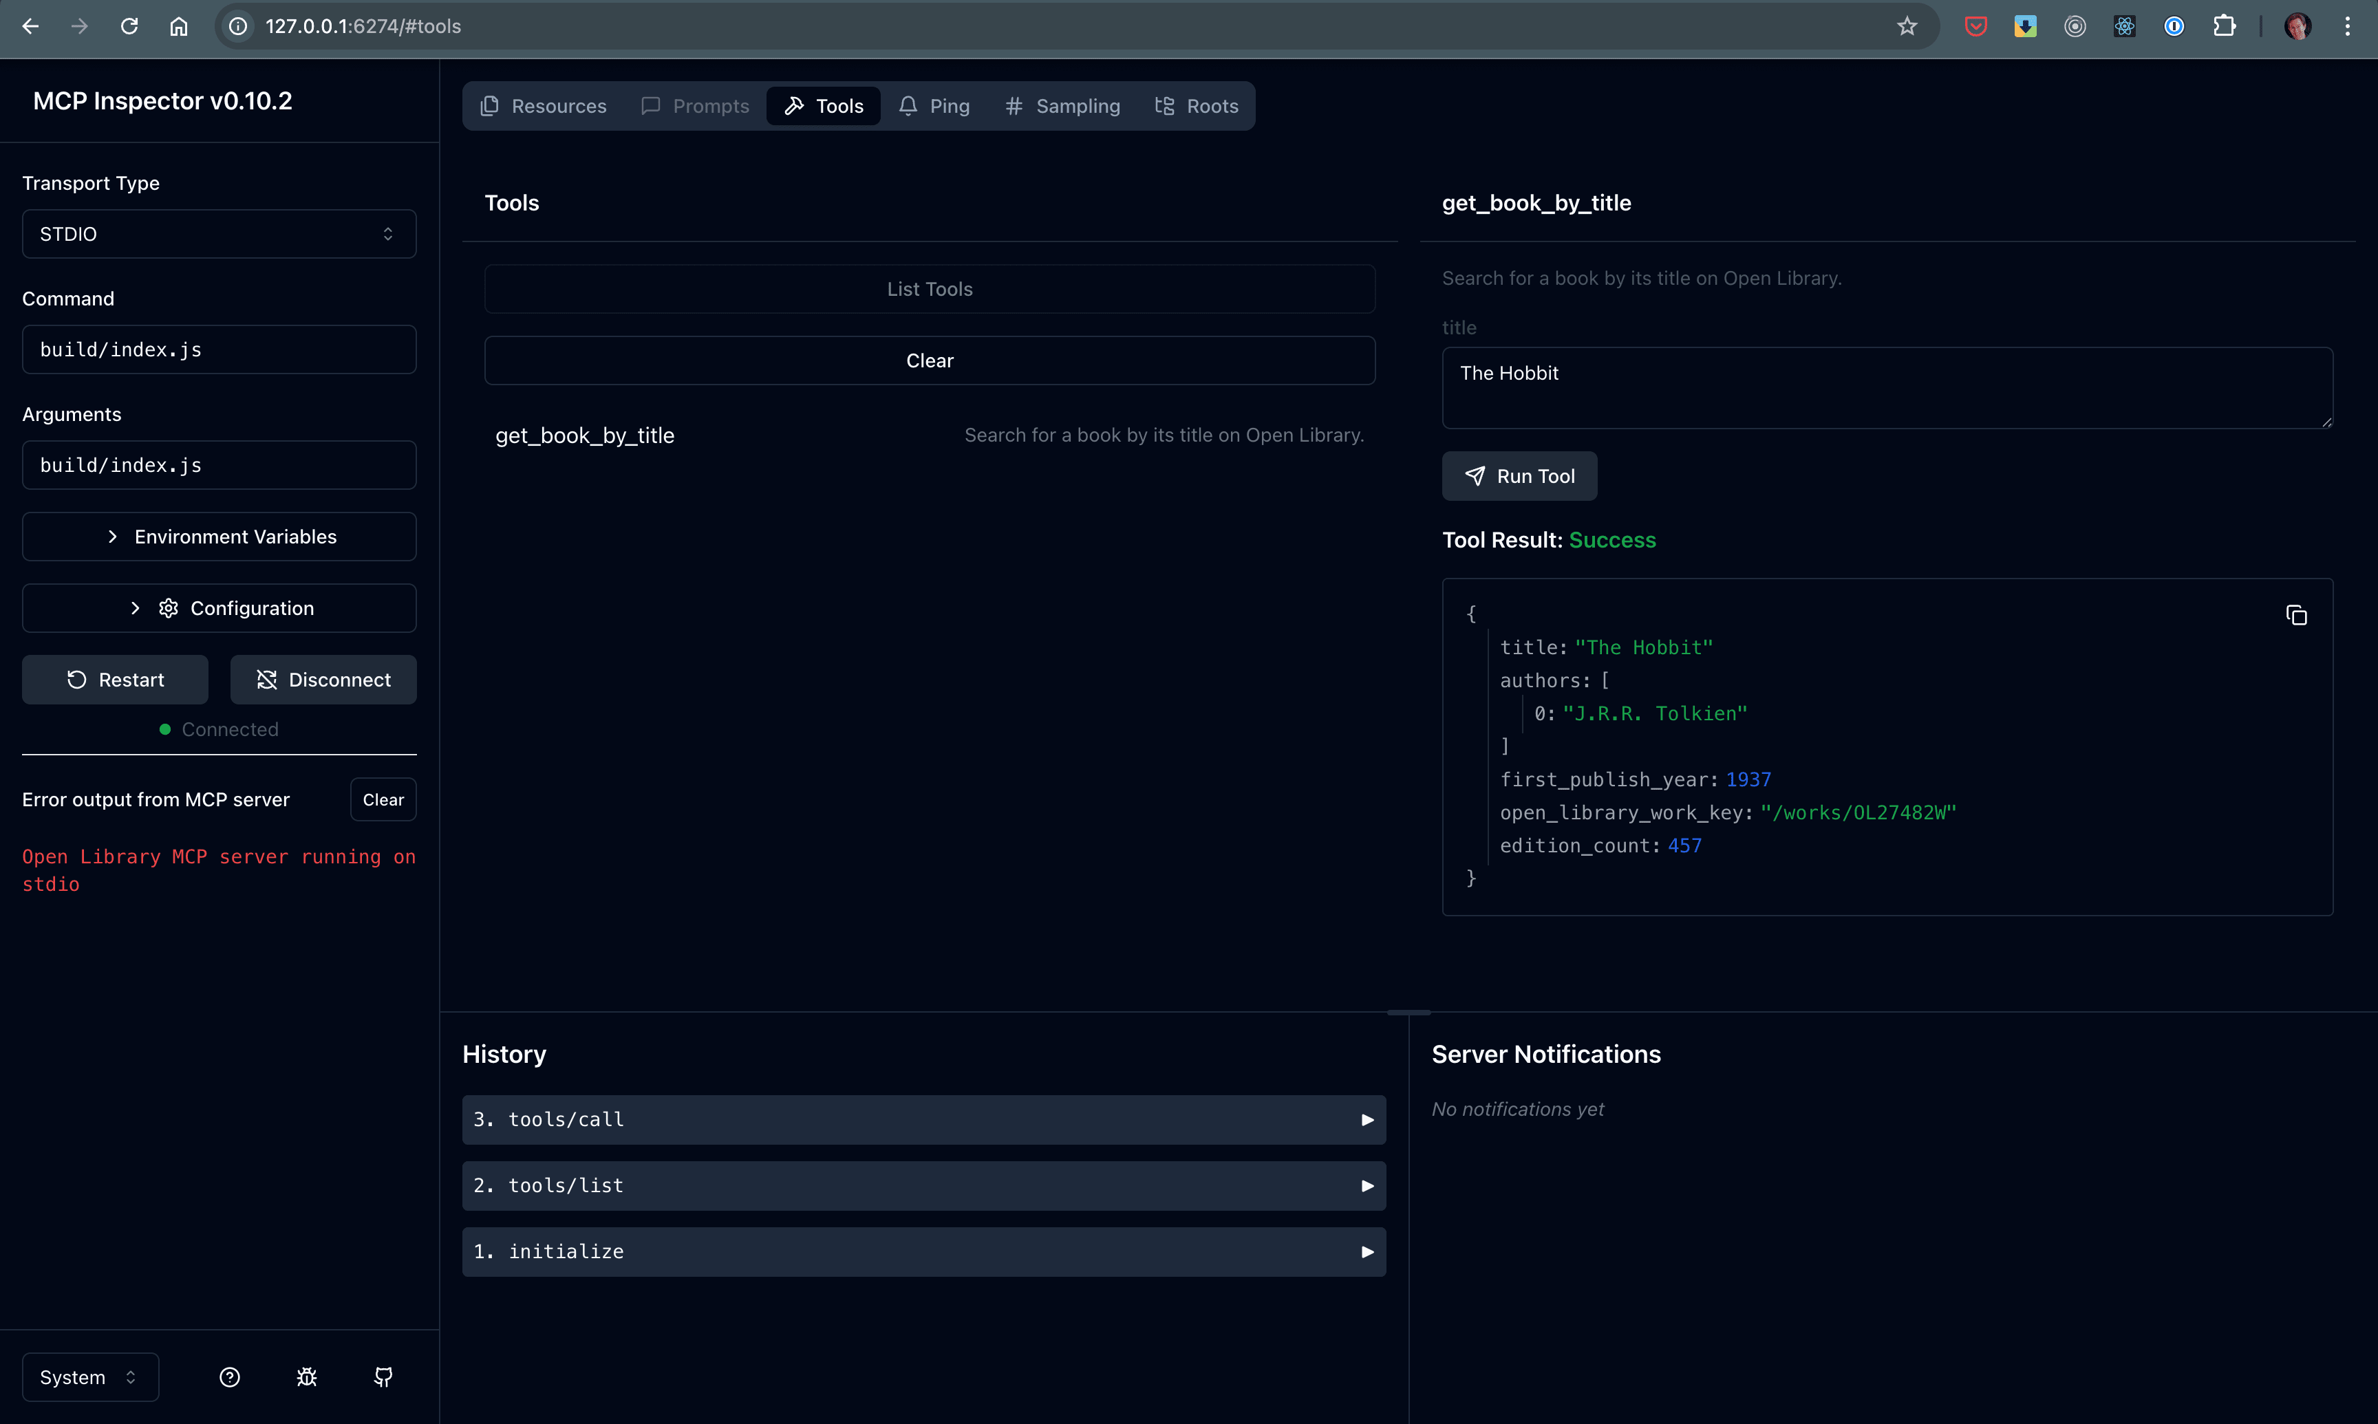Open browser extensions puzzle icon
The width and height of the screenshot is (2378, 1424).
click(2223, 26)
